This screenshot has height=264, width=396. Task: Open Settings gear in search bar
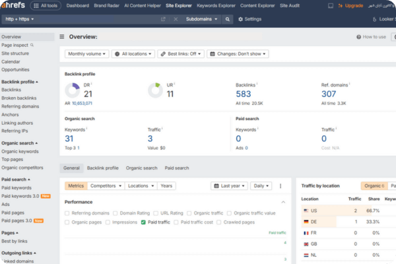[249, 19]
